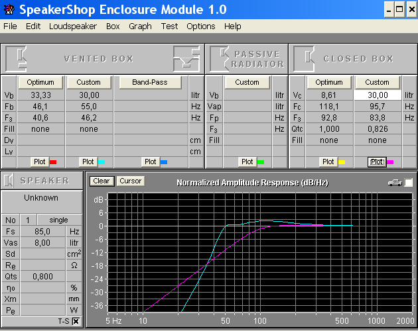Click the speaker name field Unknown
The height and width of the screenshot is (331, 418).
pos(42,201)
